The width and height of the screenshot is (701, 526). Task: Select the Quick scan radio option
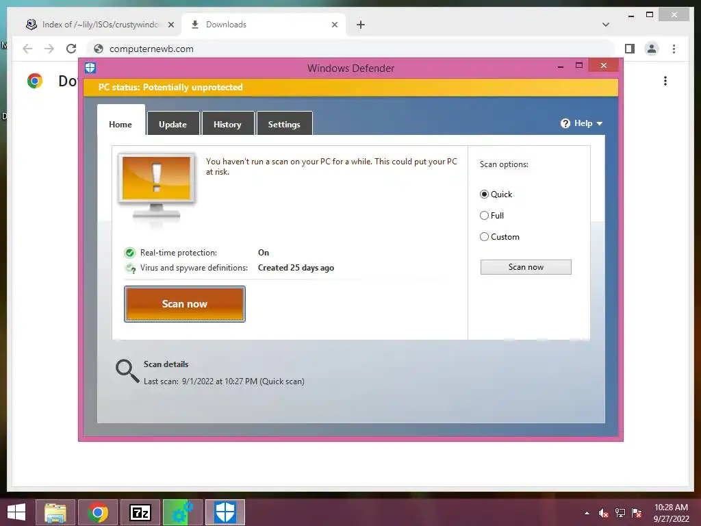484,194
